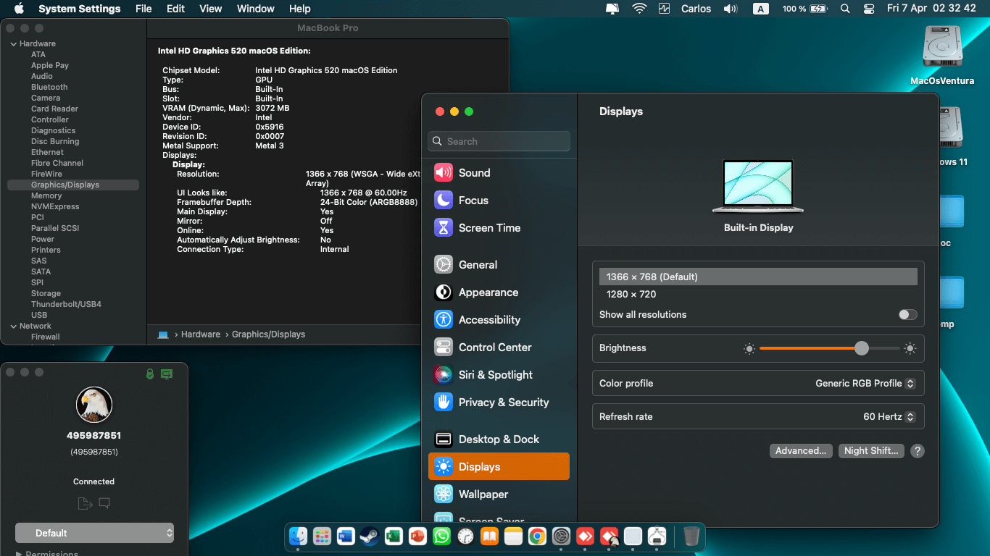Click the help question mark button

click(918, 451)
